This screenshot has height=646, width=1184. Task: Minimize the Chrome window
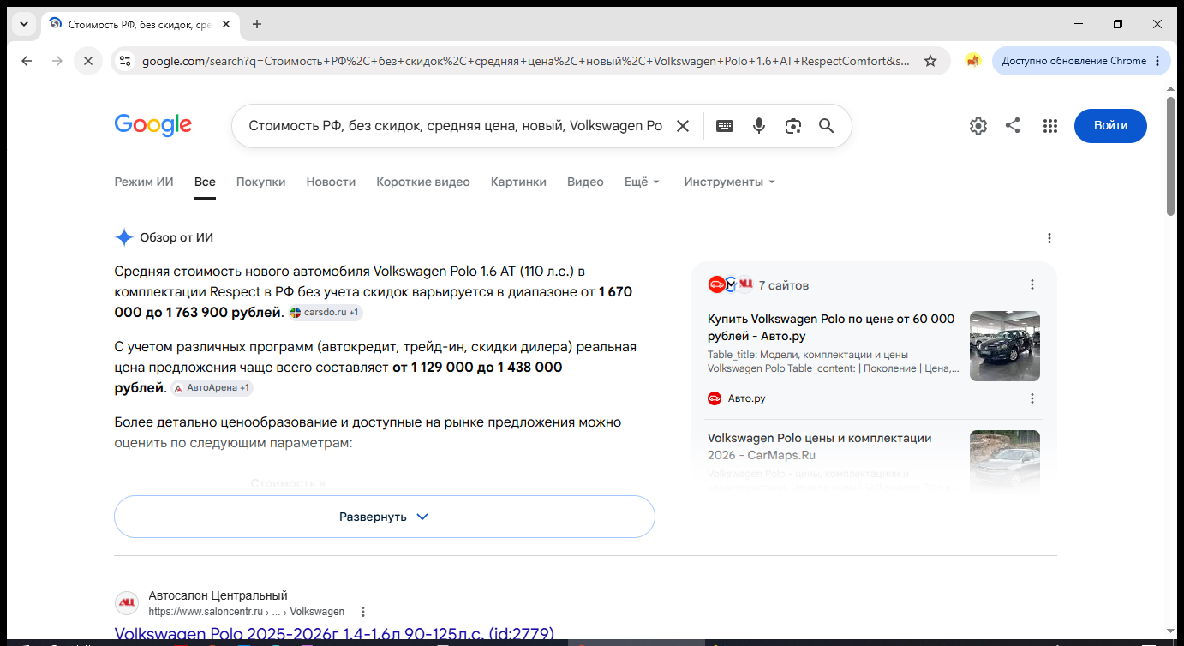pyautogui.click(x=1079, y=24)
